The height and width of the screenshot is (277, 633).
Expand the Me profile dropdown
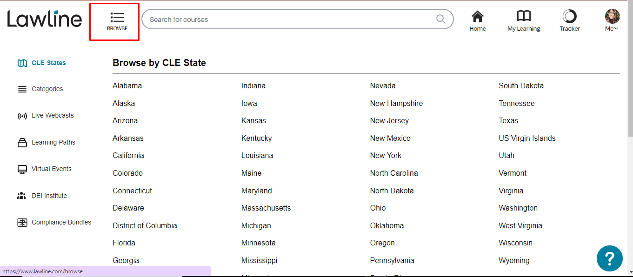pyautogui.click(x=612, y=20)
